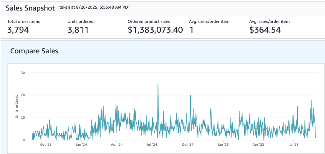325x154 pixels.
Task: Click the Jul '25 x-axis label
Action: click(294, 144)
